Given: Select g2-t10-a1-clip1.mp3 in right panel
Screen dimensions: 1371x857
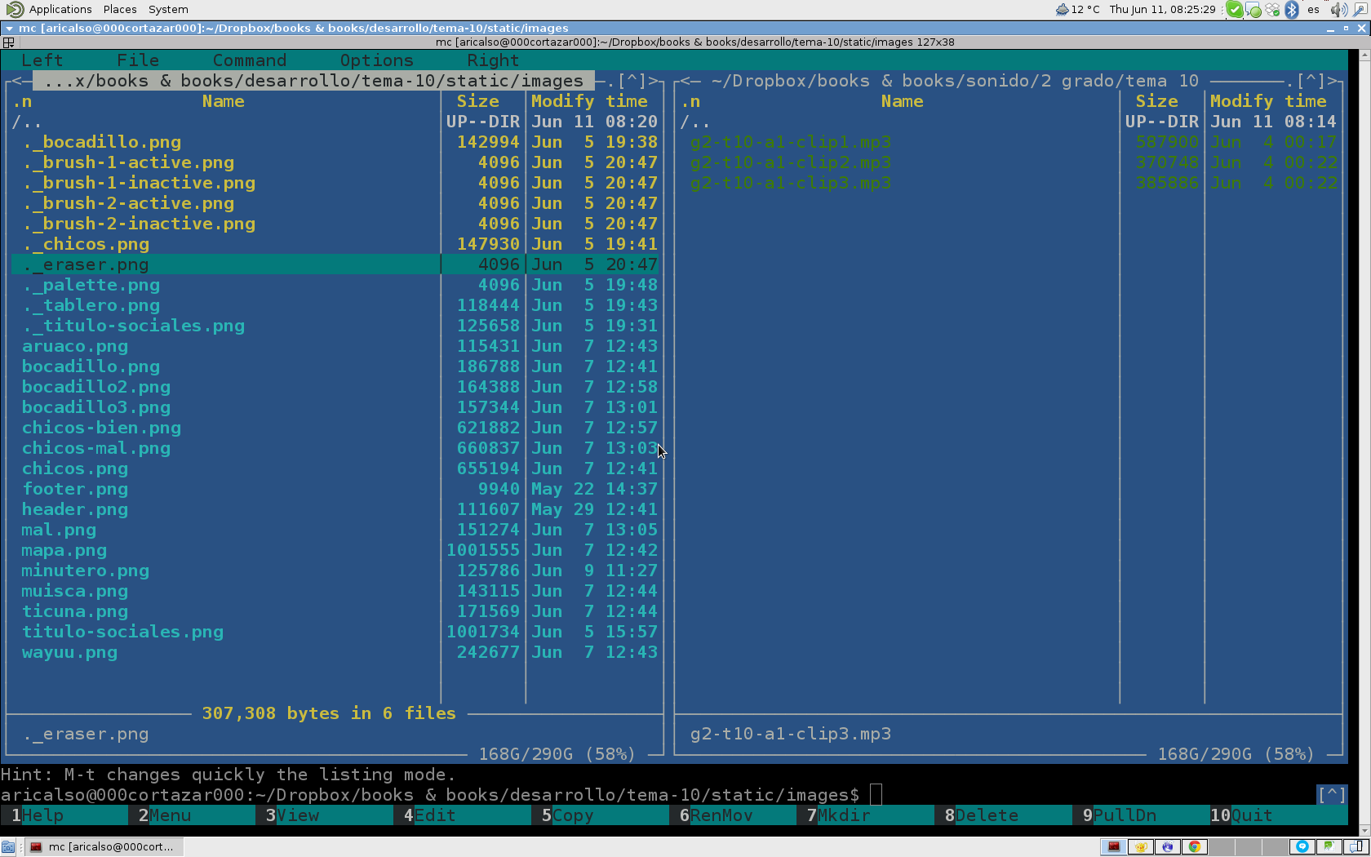Looking at the screenshot, I should pyautogui.click(x=790, y=142).
